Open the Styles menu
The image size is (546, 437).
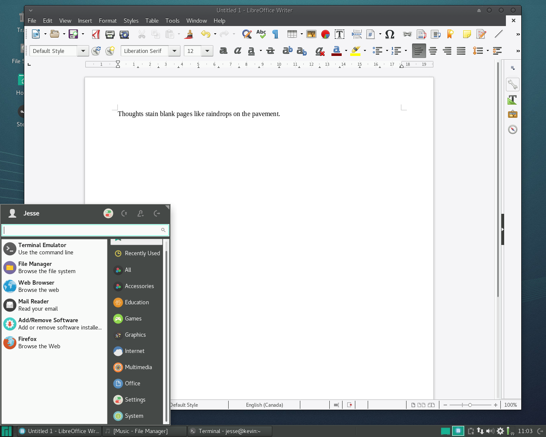(x=131, y=20)
